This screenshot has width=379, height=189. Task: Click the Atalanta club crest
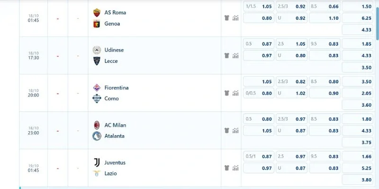pyautogui.click(x=97, y=136)
